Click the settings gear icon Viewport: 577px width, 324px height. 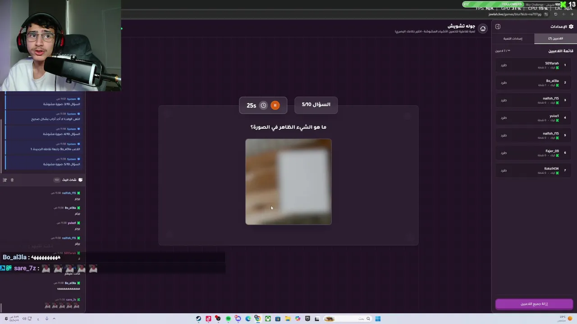pyautogui.click(x=571, y=27)
